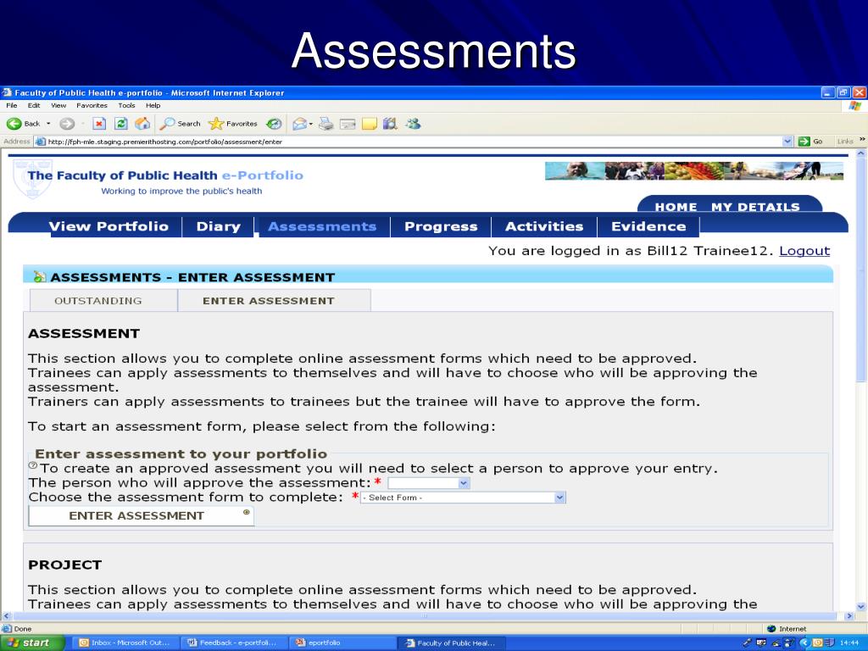Click the page icon in the address bar

tap(41, 142)
